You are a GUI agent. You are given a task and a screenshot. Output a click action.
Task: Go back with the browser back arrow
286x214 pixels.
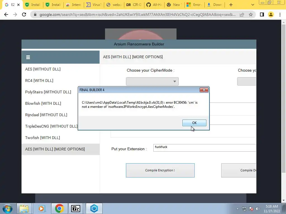point(6,14)
